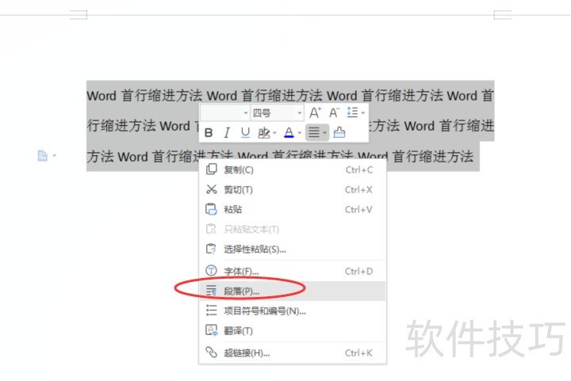Open alignment options dropdown arrow
Viewport: 571px width, 381px height.
point(324,133)
